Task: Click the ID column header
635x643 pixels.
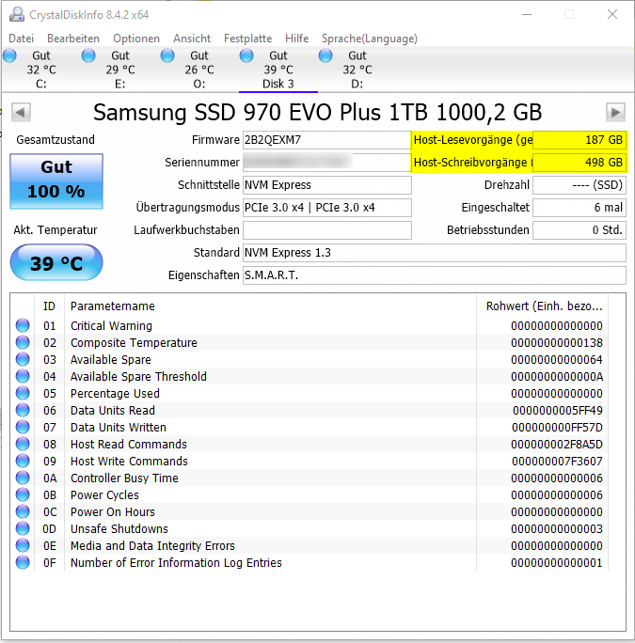Action: [49, 306]
